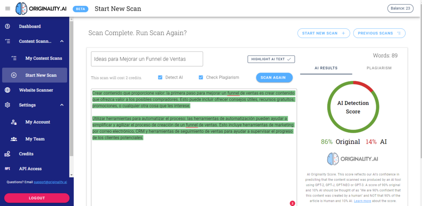Screen dimensions: 422x206
Task: Collapse the Settings section chevron
Action: point(62,105)
